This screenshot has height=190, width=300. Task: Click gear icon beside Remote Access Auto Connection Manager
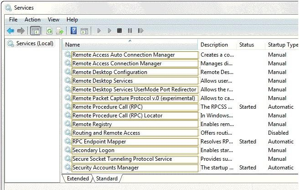(x=67, y=55)
